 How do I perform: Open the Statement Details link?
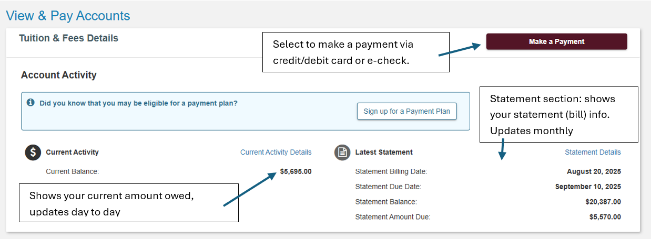coord(593,153)
